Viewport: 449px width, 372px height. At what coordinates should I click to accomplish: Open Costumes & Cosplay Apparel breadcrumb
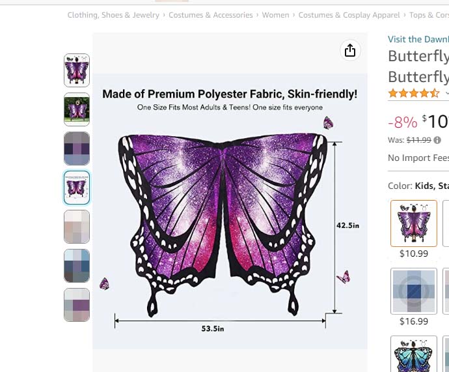tap(349, 15)
